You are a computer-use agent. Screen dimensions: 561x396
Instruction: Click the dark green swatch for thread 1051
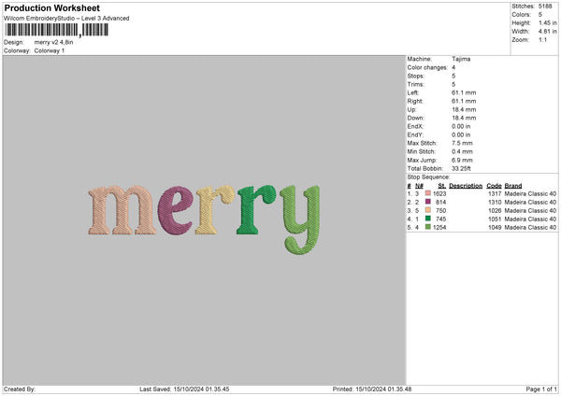tap(428, 219)
